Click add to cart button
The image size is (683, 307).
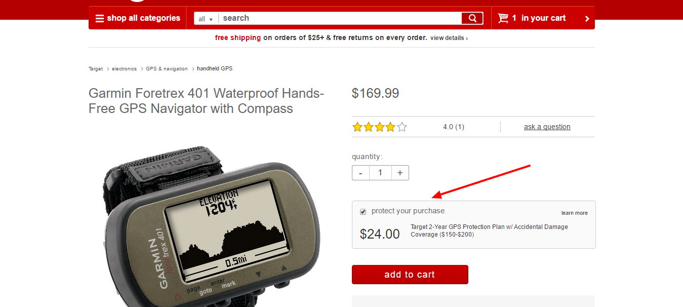click(410, 275)
